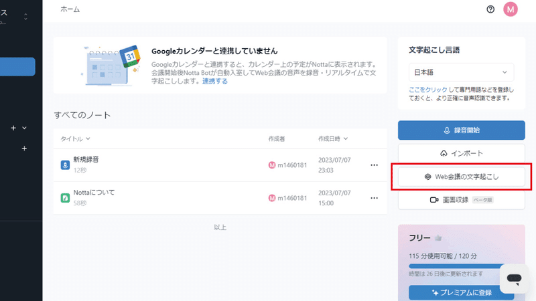Click the 連携する link
This screenshot has width=536, height=301.
pyautogui.click(x=214, y=81)
